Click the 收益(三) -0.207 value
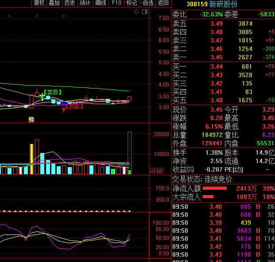 click(213, 169)
